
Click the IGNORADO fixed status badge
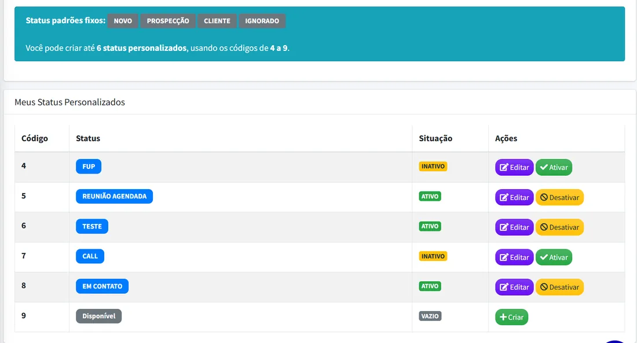(262, 21)
